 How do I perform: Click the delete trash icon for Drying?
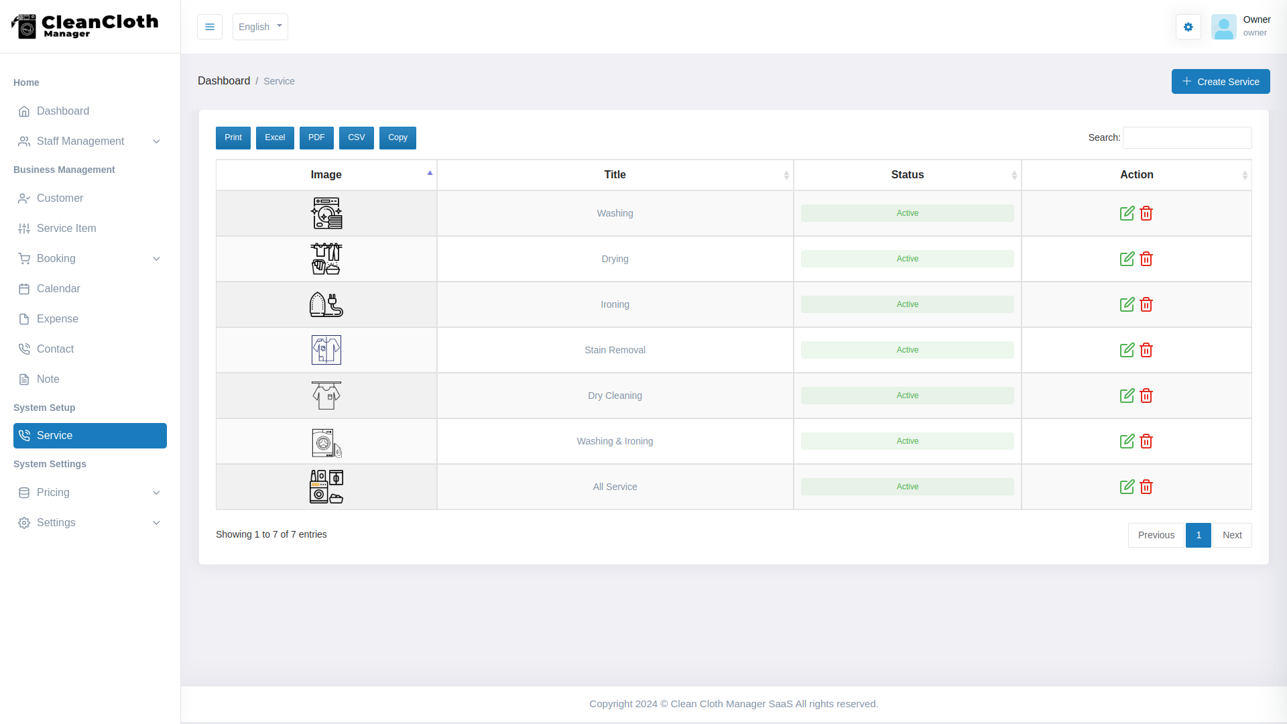coord(1146,259)
